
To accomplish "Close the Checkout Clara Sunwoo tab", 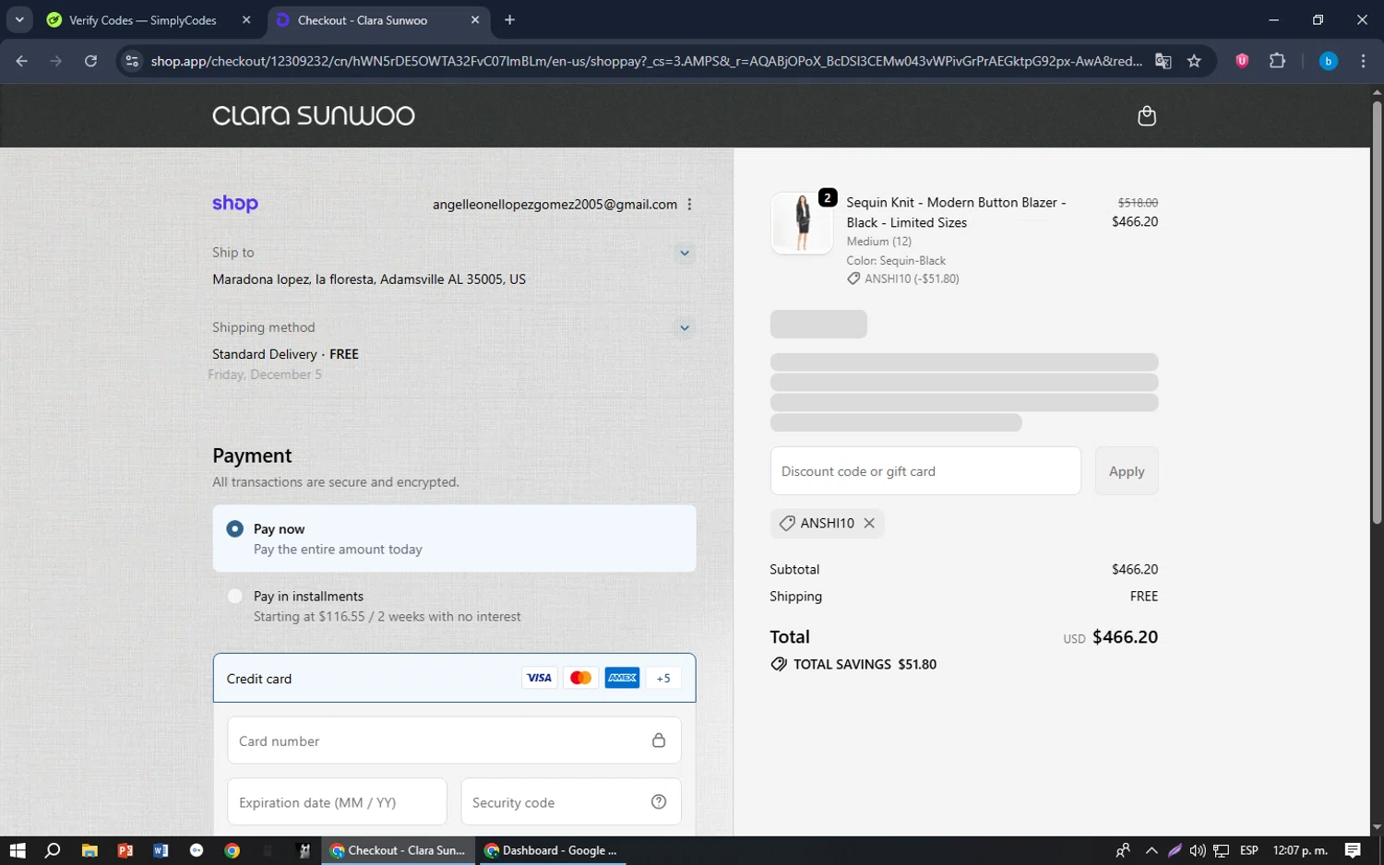I will (x=475, y=20).
